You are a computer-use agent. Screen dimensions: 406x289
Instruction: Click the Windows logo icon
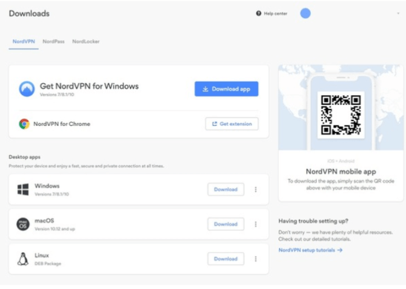tap(23, 189)
